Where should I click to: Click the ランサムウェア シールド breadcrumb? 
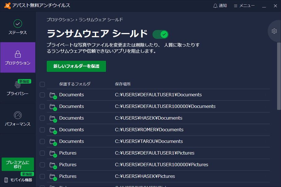click(x=101, y=20)
